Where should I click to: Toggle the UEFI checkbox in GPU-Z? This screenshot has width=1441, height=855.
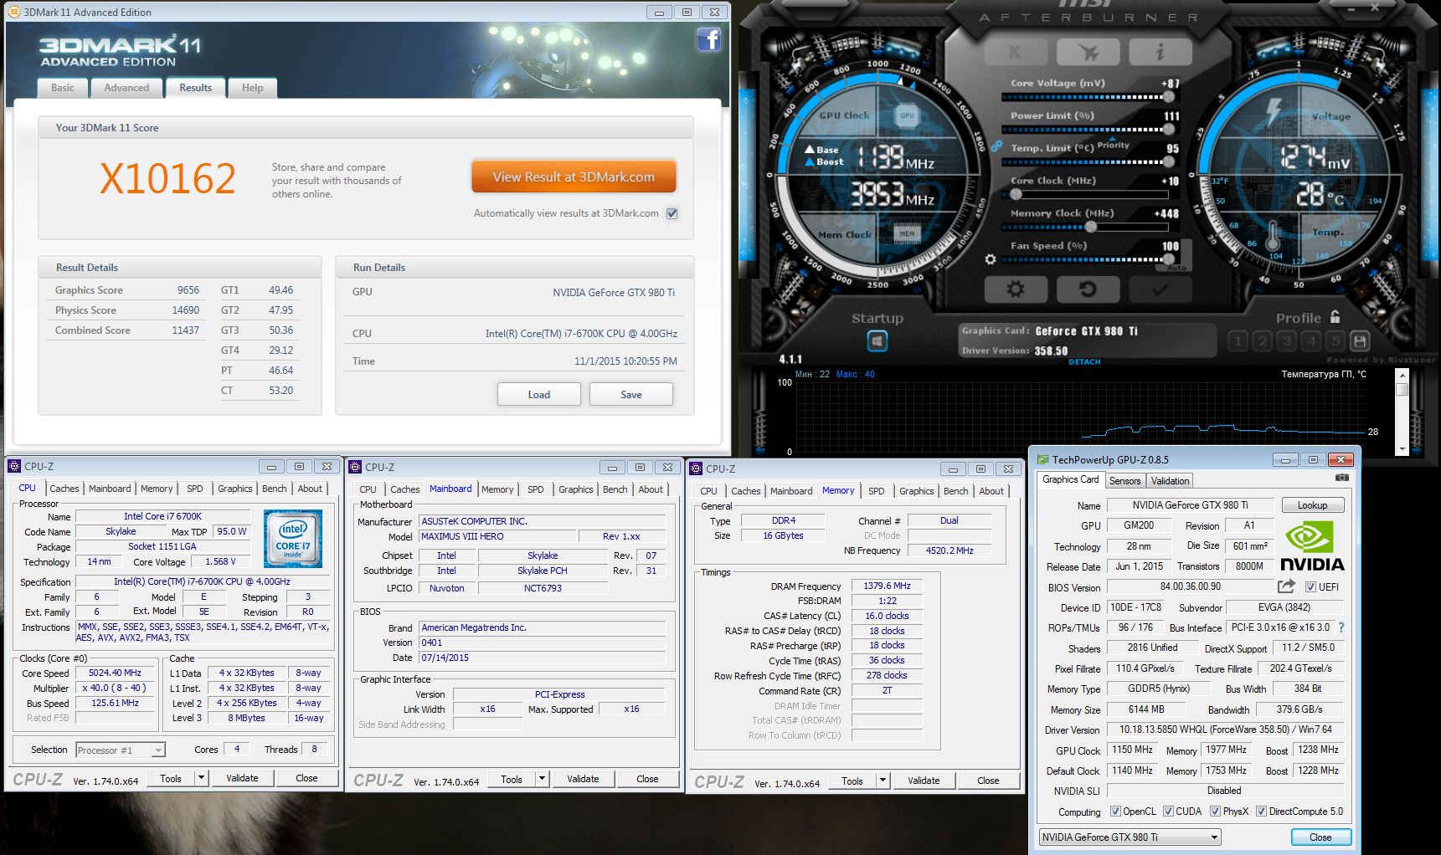tap(1310, 587)
